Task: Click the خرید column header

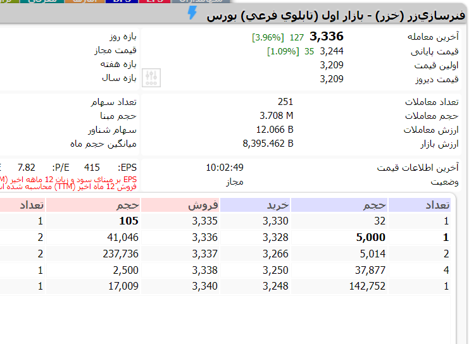Action: coord(256,205)
